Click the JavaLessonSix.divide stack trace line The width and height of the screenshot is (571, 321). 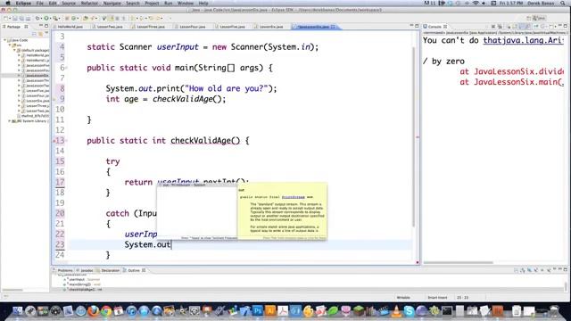click(511, 71)
